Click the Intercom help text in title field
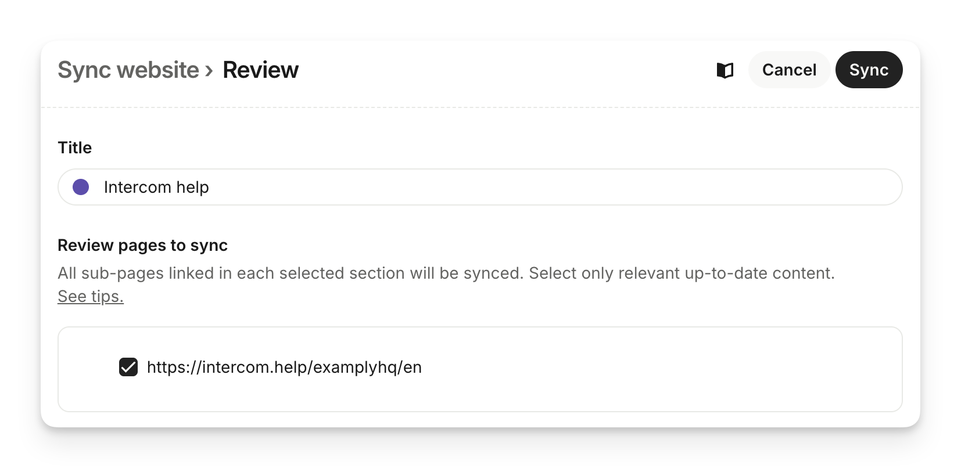This screenshot has width=961, height=468. coord(156,187)
